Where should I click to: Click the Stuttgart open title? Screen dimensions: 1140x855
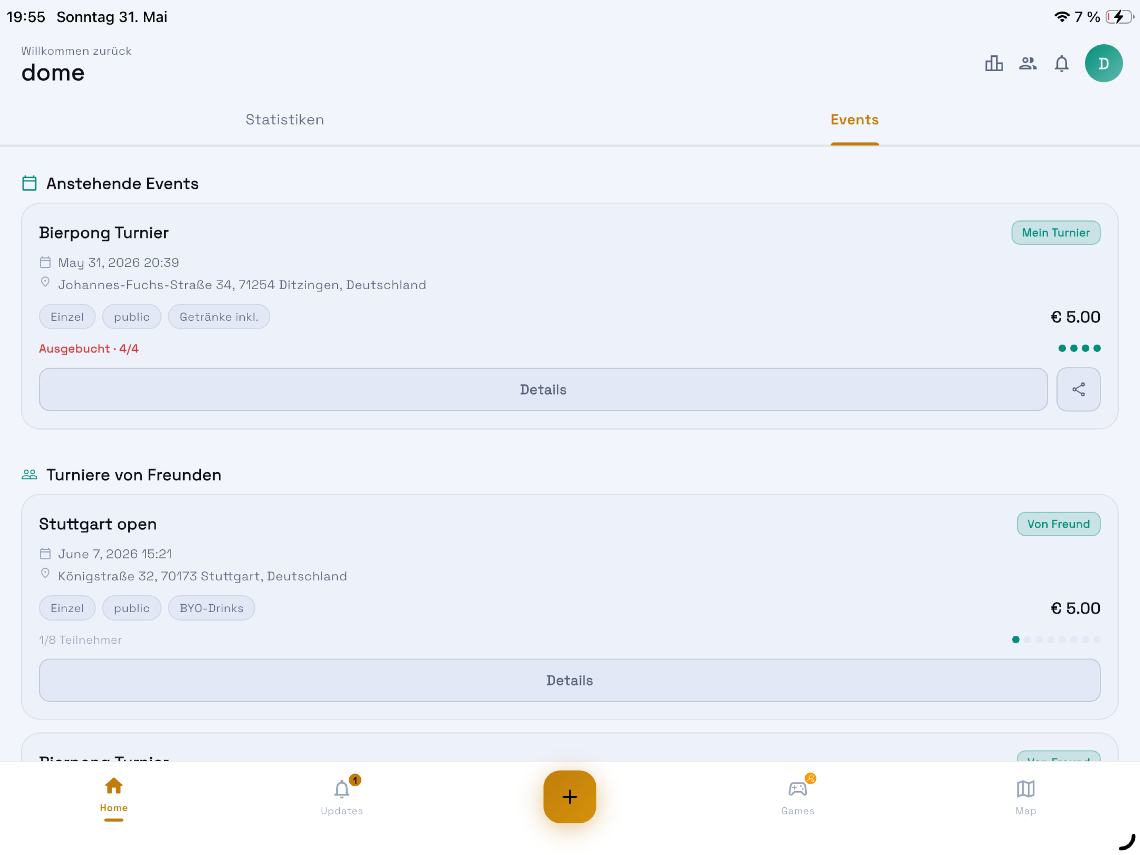coord(98,524)
